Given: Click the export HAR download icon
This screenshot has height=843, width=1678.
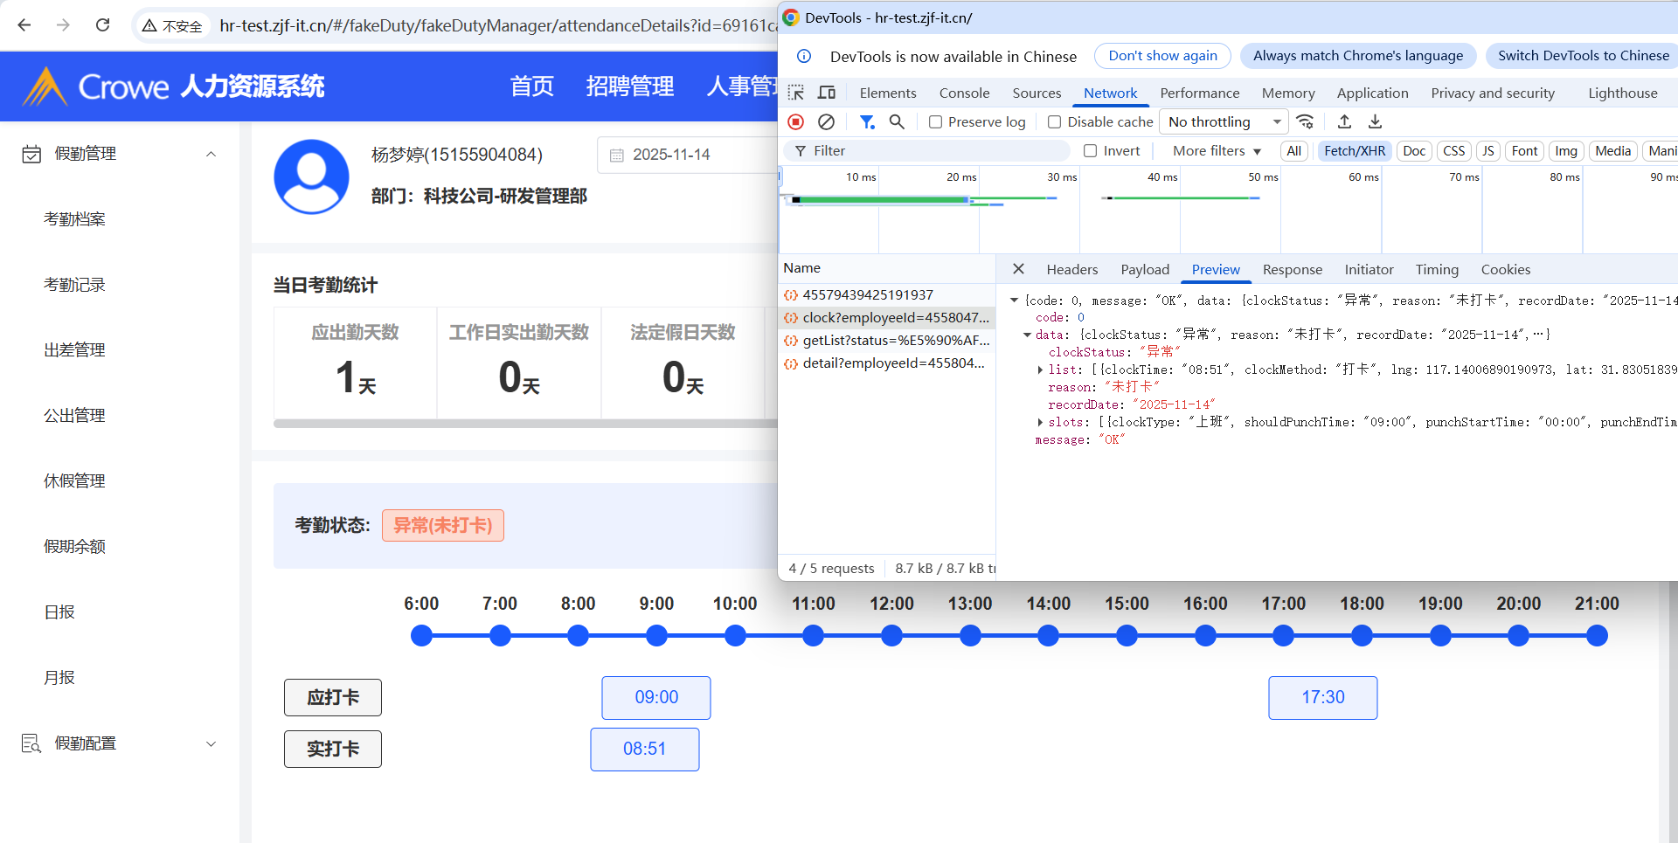Looking at the screenshot, I should 1375,121.
